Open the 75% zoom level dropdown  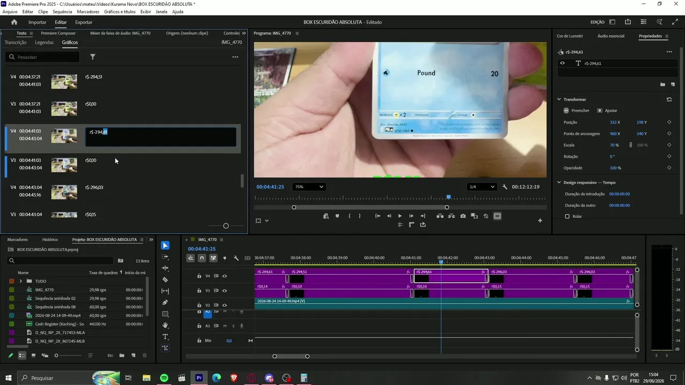tap(309, 187)
